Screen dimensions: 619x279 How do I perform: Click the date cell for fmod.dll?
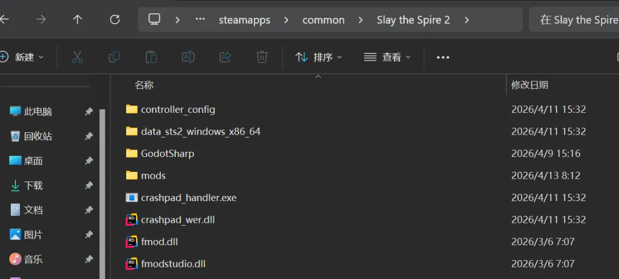click(x=543, y=242)
